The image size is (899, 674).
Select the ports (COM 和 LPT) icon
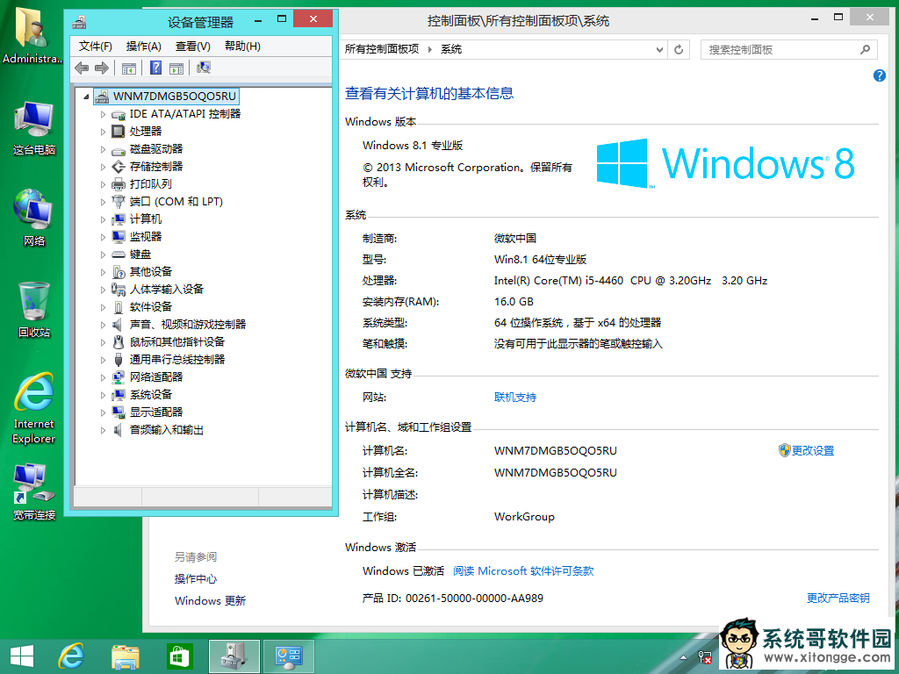(x=119, y=201)
